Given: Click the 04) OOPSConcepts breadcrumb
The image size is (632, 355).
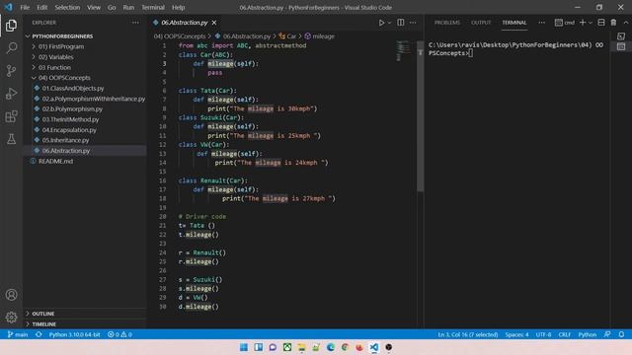Looking at the screenshot, I should tap(180, 36).
